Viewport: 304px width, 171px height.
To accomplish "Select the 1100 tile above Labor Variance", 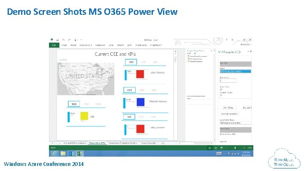I will [x=143, y=62].
